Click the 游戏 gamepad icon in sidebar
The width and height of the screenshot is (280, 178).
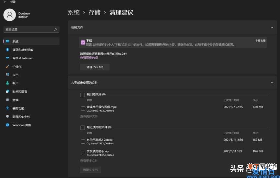[x=7, y=100]
